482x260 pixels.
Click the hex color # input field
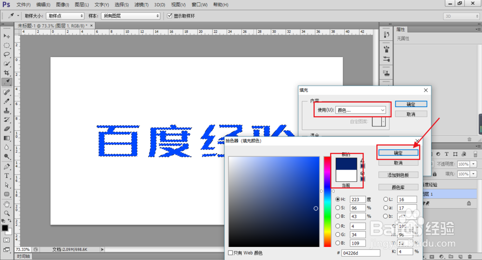[x=361, y=253]
